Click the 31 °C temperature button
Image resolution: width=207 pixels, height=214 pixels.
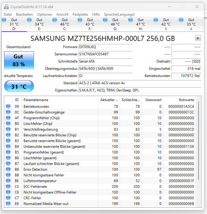pyautogui.click(x=19, y=86)
